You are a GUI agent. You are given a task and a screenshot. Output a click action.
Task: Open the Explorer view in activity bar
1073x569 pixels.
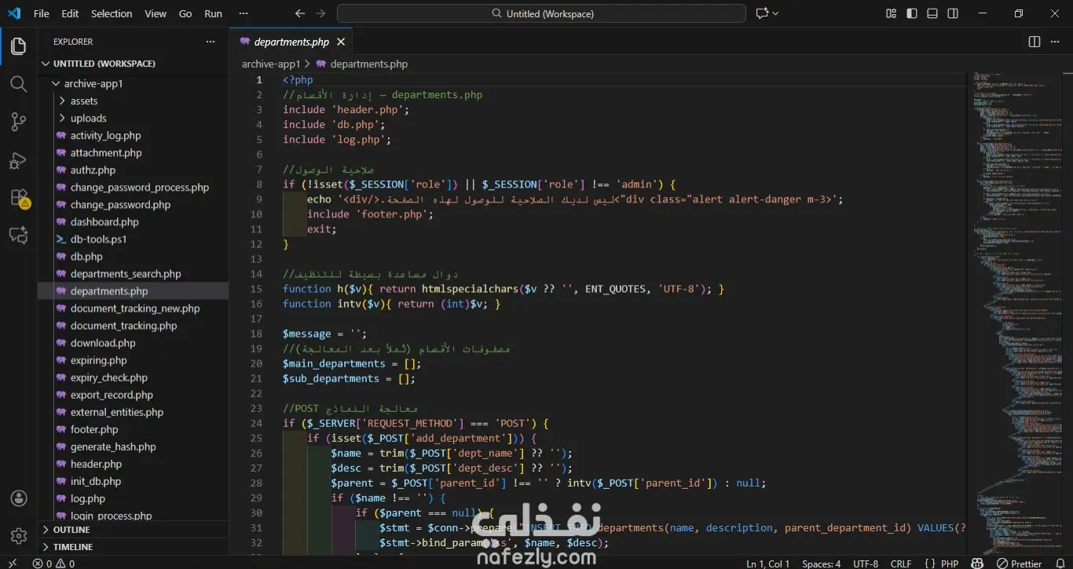pos(18,47)
